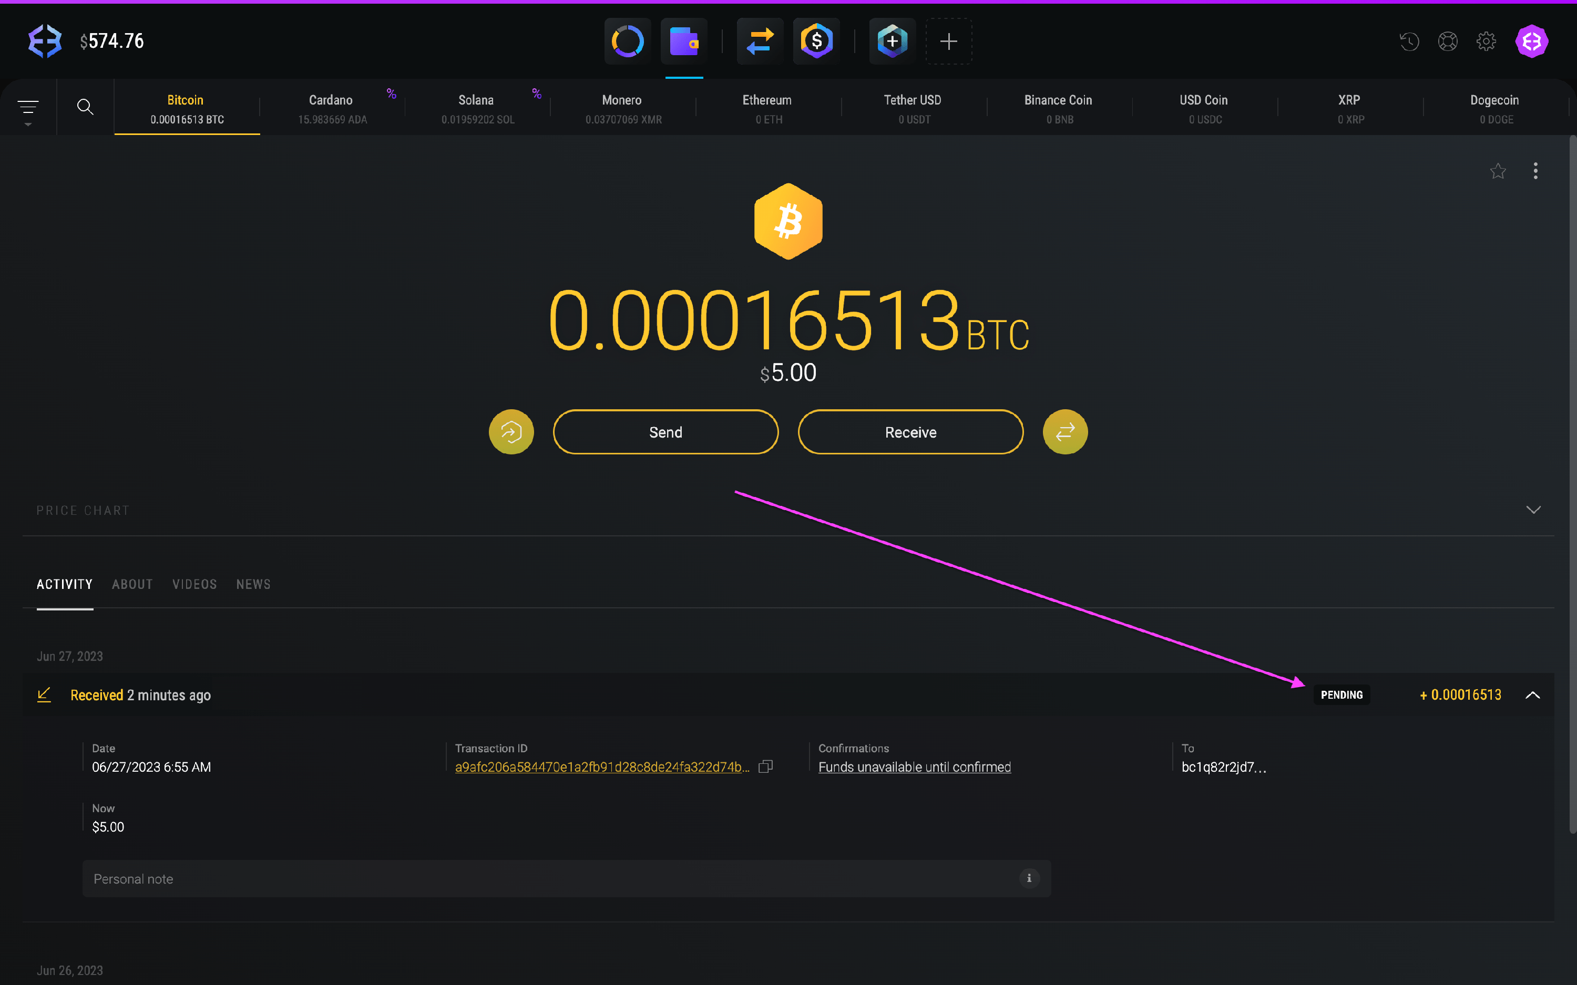Open the three-dot options menu
Image resolution: width=1577 pixels, height=985 pixels.
tap(1536, 171)
